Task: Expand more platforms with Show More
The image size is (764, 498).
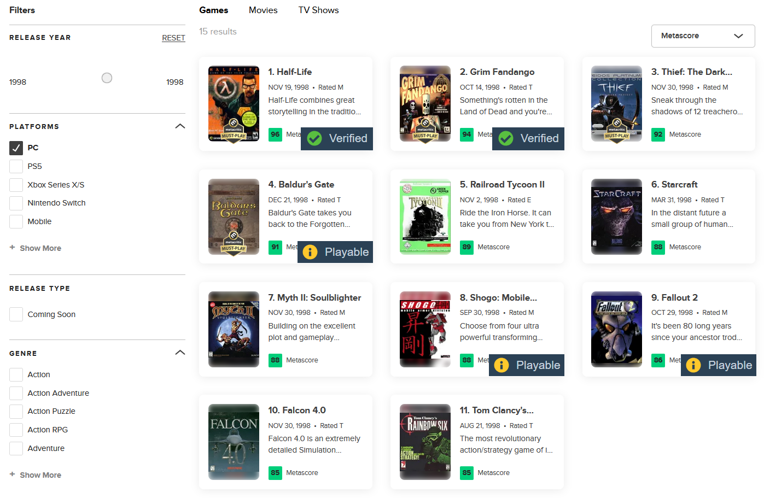Action: tap(40, 248)
